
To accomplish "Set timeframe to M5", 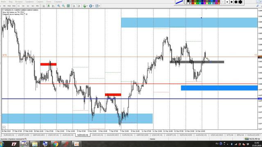I will tap(5, 6).
